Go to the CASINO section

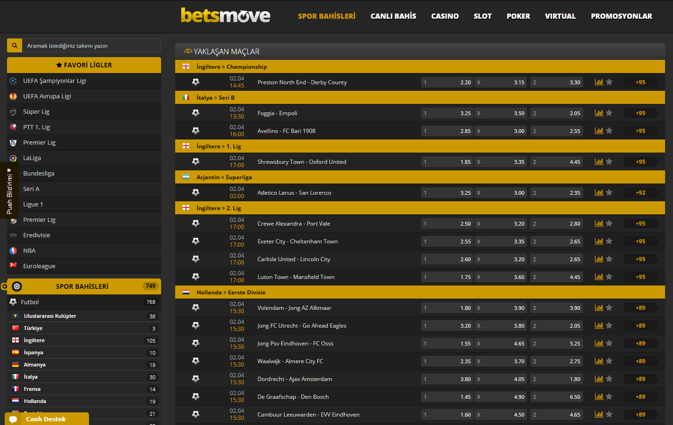coord(445,16)
